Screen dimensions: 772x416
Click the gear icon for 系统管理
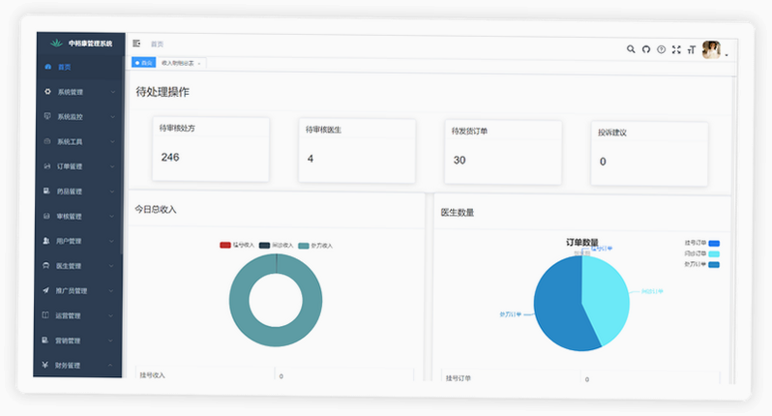pyautogui.click(x=47, y=92)
